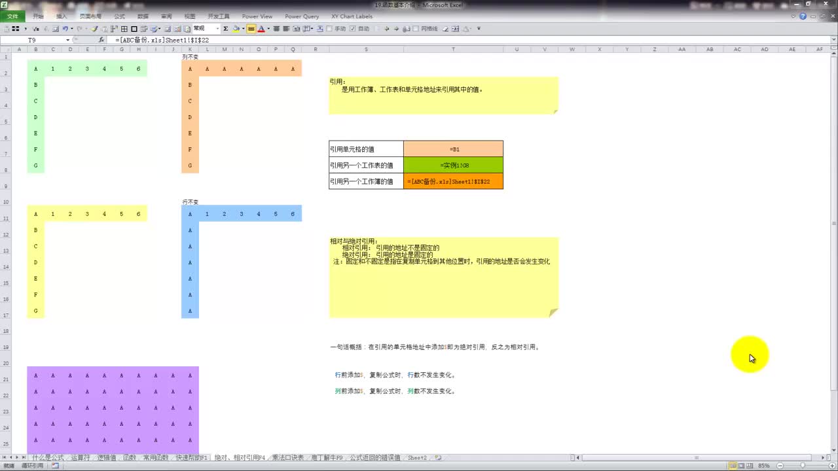Switch to the Sheet2 sheet tab
The image size is (838, 471).
pos(417,458)
